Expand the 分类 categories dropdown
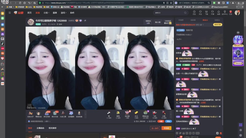Viewport: 246px width, 138px height. [46, 13]
